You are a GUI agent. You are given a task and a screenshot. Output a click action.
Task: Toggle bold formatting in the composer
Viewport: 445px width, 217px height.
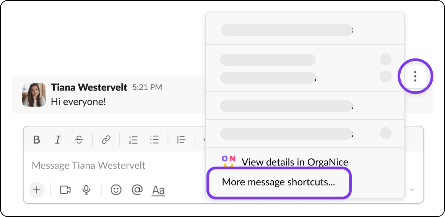click(x=37, y=139)
